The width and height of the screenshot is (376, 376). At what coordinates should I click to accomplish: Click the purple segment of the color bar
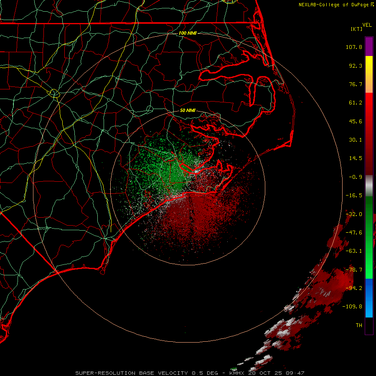(369, 46)
